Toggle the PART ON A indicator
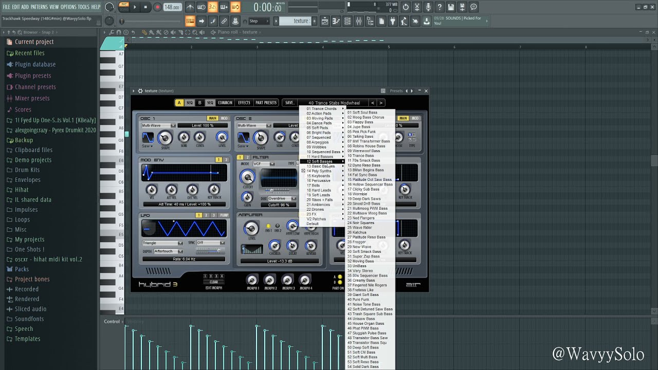Screen dimensions: 658x370 [x=340, y=277]
